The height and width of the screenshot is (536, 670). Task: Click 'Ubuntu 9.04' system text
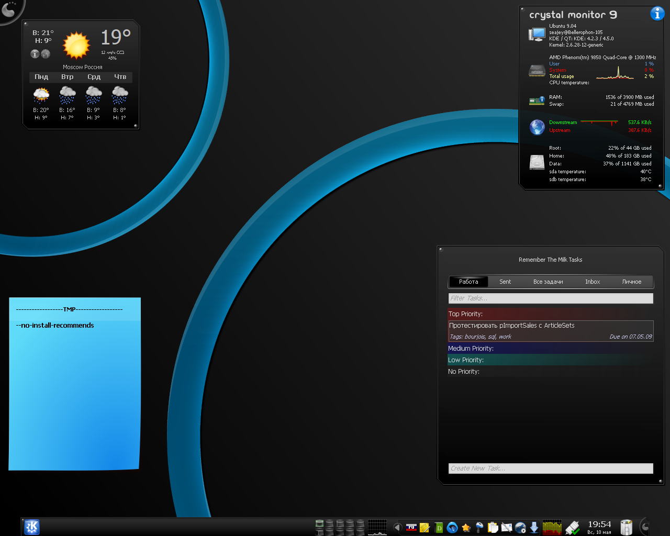563,26
